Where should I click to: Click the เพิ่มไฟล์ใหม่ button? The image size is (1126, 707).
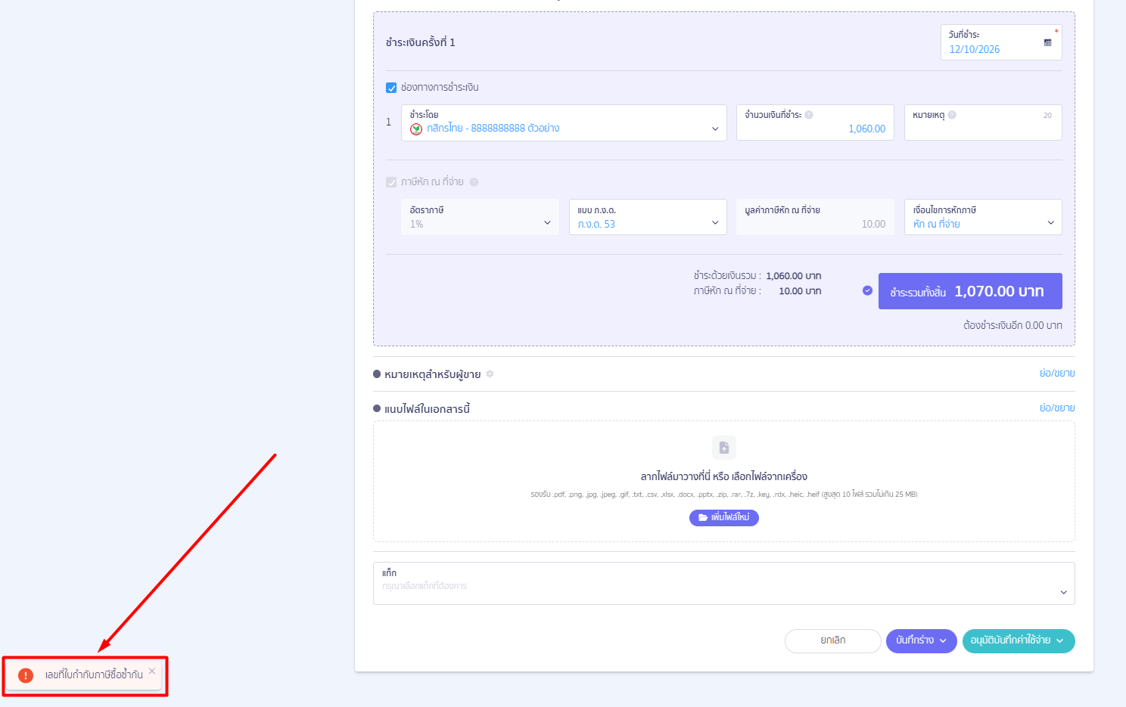[723, 517]
